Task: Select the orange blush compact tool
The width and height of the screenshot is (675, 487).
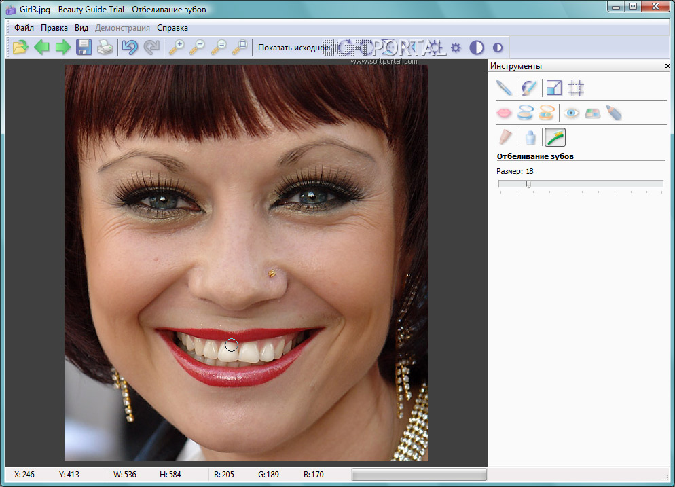Action: (x=547, y=113)
